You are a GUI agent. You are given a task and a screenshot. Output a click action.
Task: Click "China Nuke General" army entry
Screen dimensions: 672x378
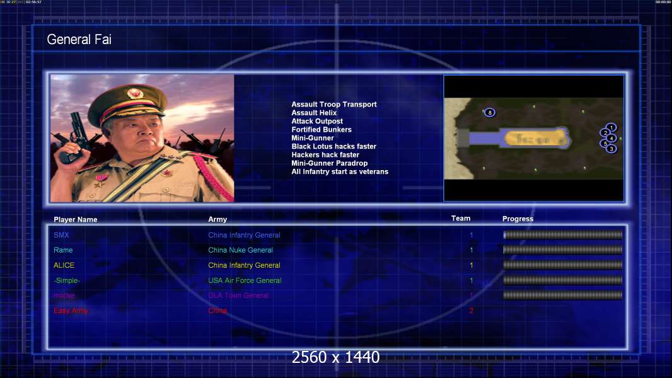240,250
